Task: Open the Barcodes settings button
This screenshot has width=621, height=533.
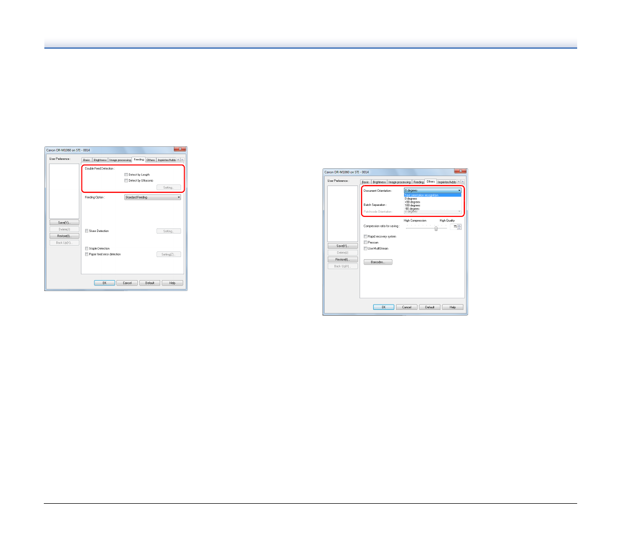Action: point(378,262)
